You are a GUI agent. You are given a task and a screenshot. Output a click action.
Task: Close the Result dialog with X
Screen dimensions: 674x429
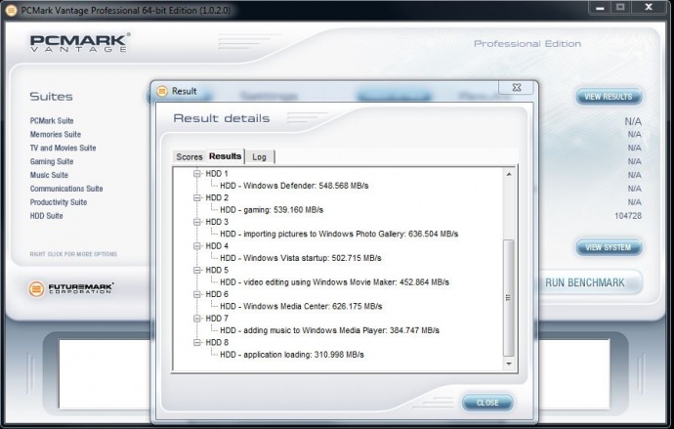tap(517, 87)
